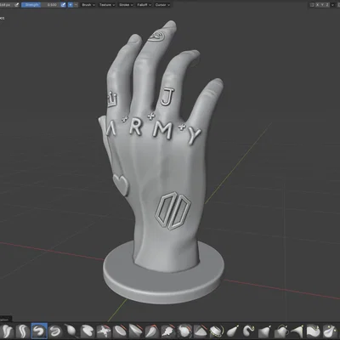Select the Rotate sculpt brush
This screenshot has height=340, width=340.
click(x=314, y=331)
